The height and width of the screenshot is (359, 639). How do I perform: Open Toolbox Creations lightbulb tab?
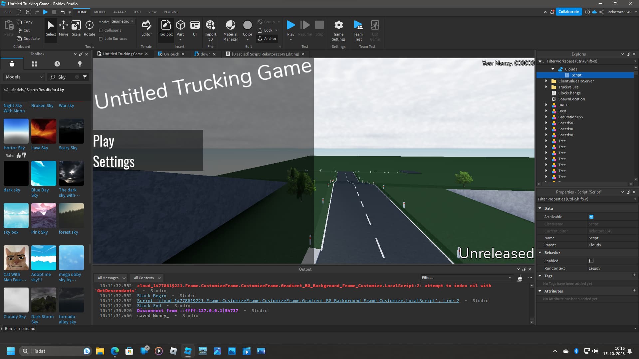[80, 64]
